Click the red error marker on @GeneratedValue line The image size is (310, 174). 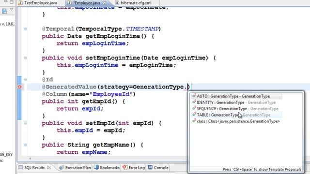pos(19,87)
